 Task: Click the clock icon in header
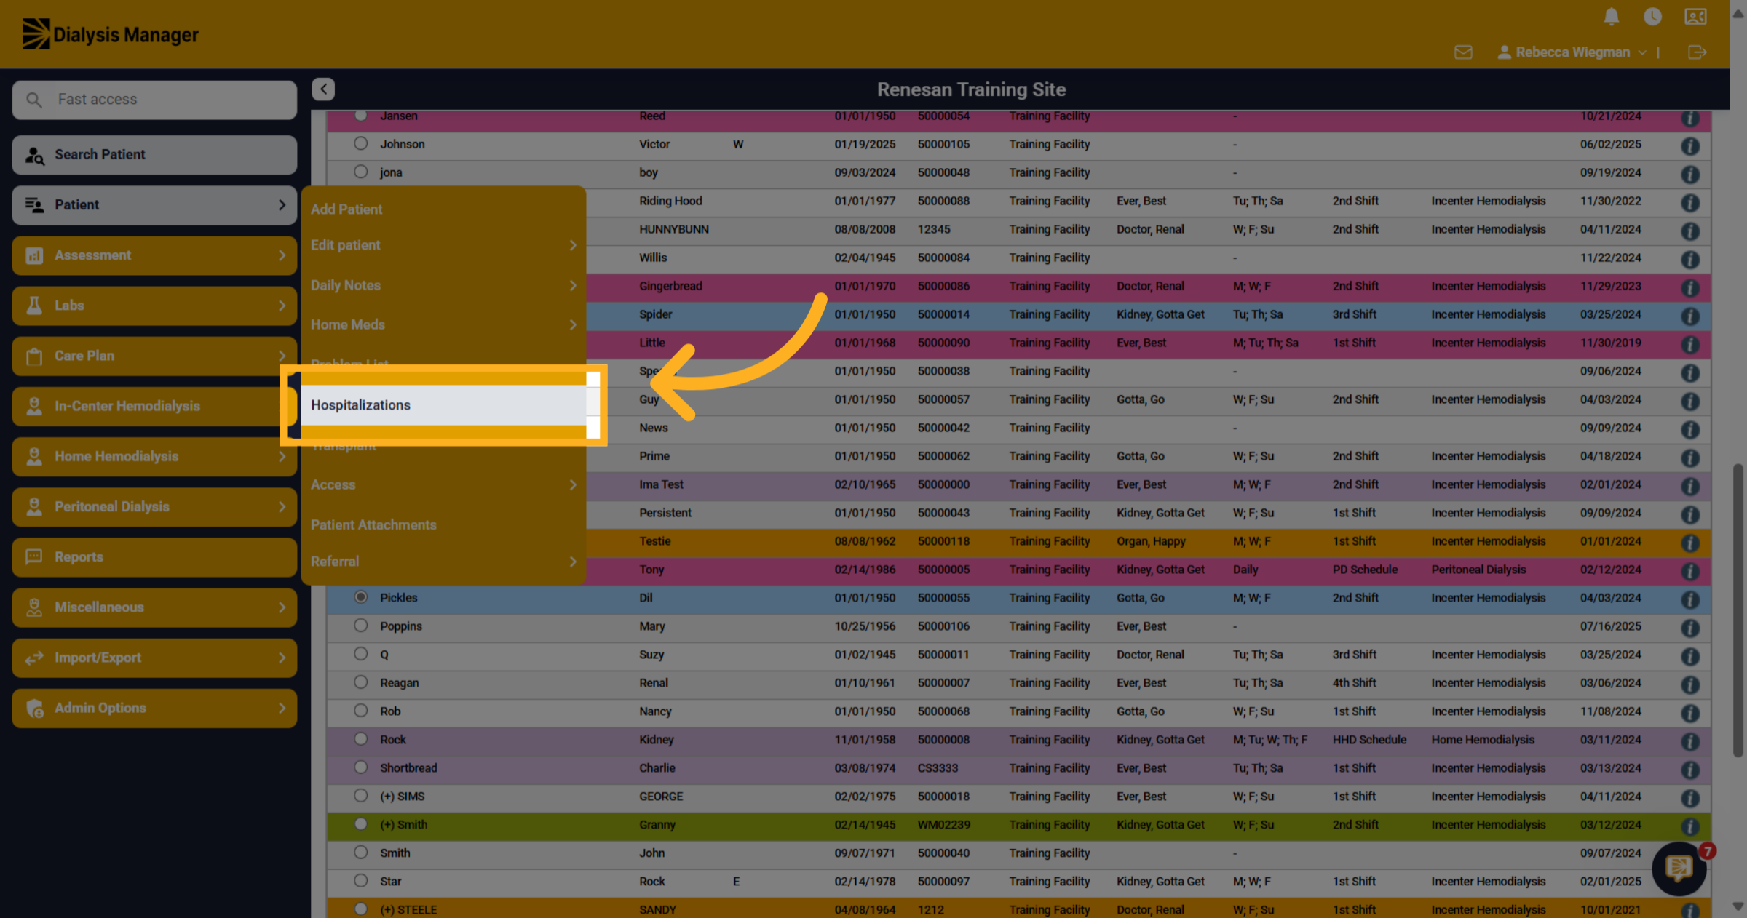pyautogui.click(x=1652, y=17)
